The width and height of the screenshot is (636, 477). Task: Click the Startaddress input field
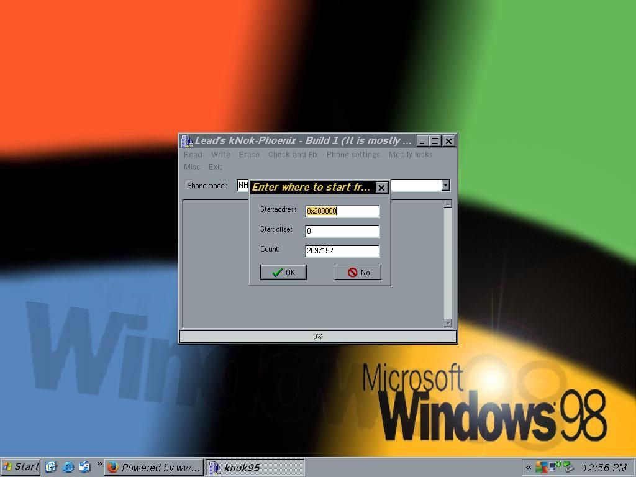click(342, 211)
